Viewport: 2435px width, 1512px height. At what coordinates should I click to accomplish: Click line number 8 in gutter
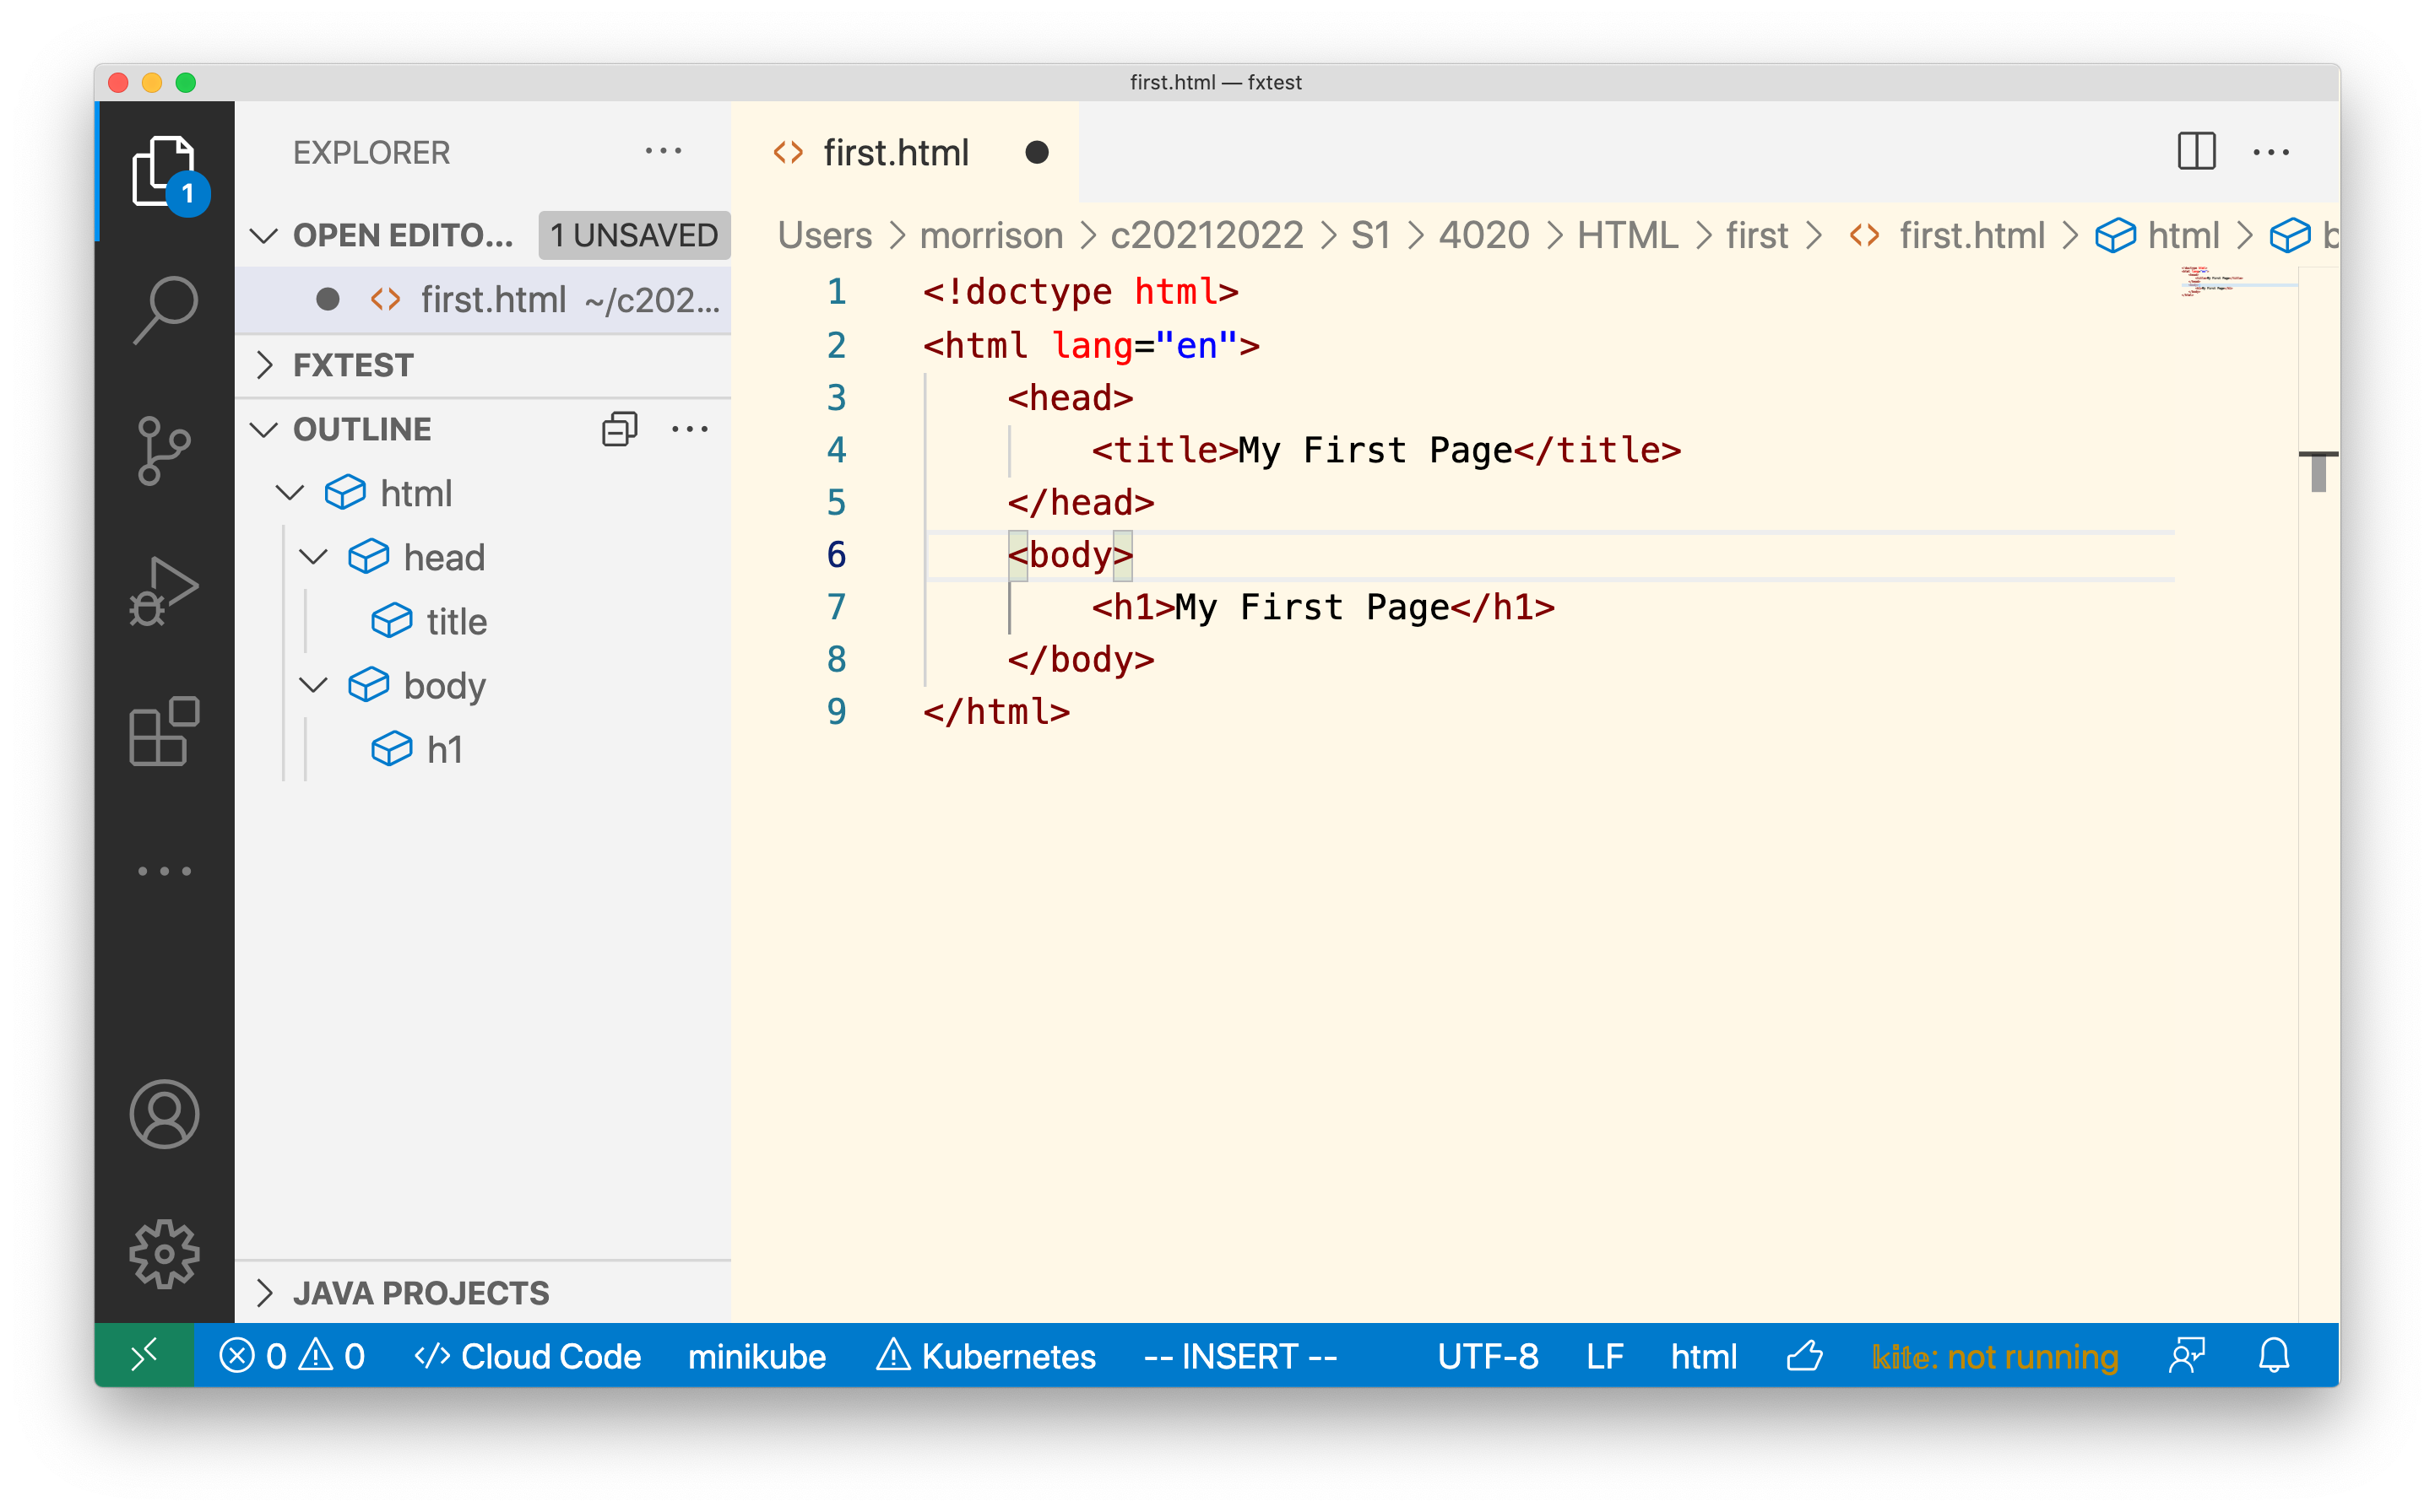837,660
